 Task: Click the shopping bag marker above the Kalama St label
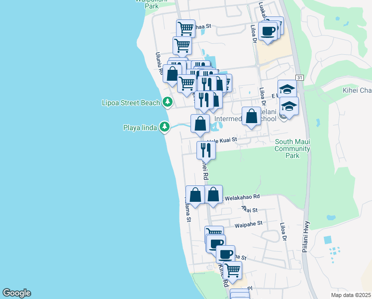[x=195, y=195]
